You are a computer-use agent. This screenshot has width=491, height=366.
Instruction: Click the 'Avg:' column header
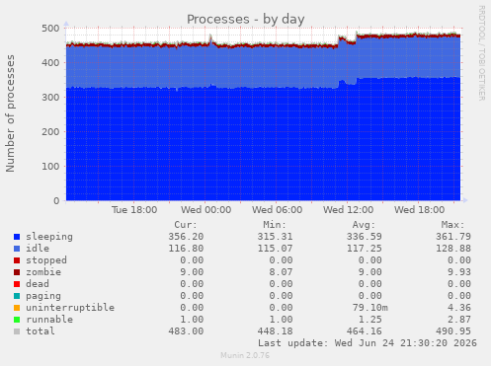tap(364, 225)
